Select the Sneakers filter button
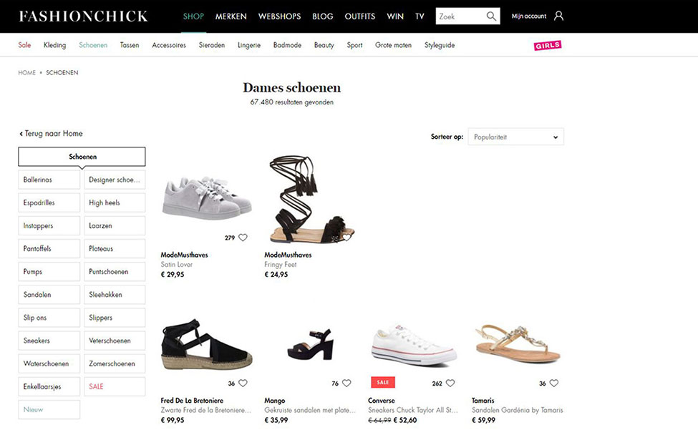The height and width of the screenshot is (435, 698). coord(49,341)
